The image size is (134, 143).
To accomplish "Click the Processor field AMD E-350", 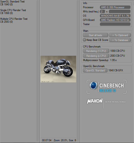I will [x=115, y=7].
